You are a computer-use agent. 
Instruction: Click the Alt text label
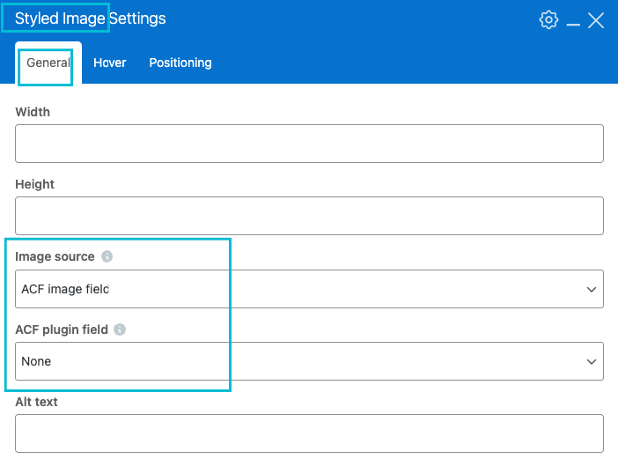36,402
